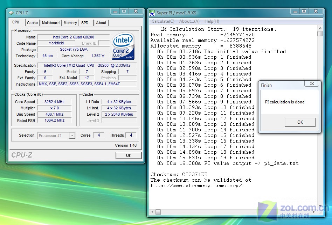Switch to the Memory tab
Viewport: 332px width, 225px height.
click(x=70, y=23)
